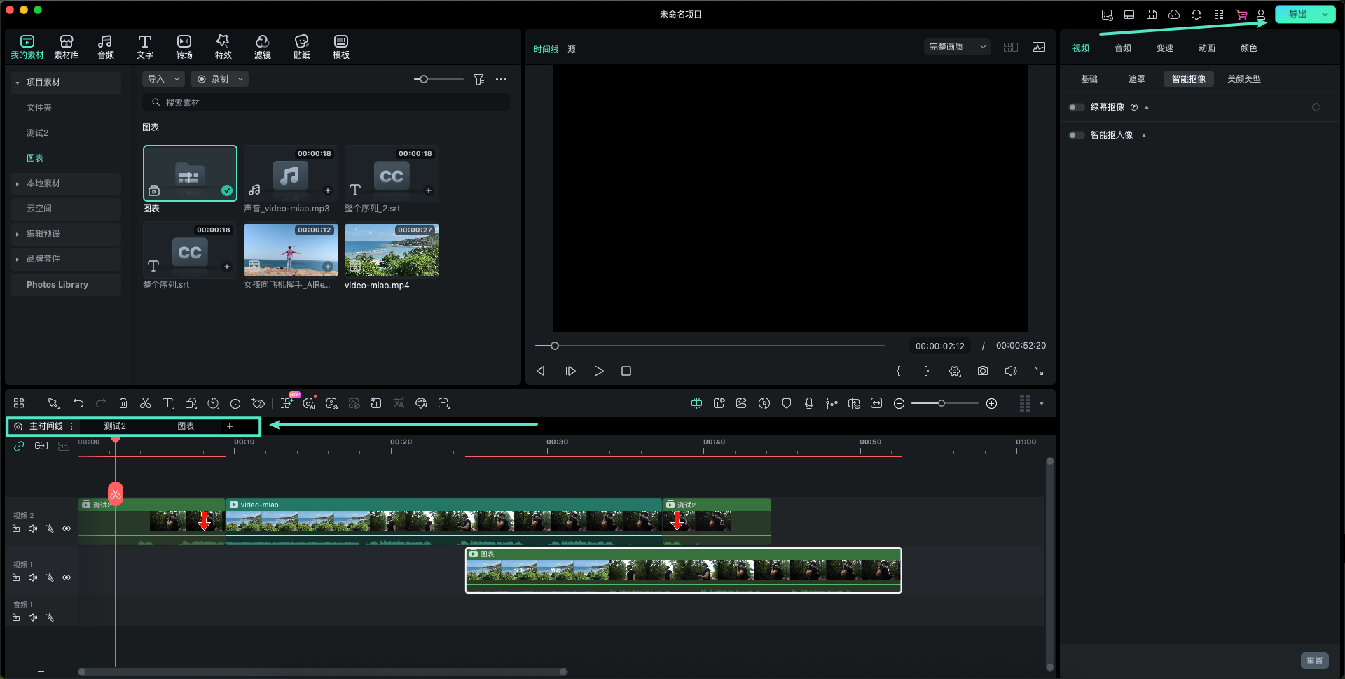The width and height of the screenshot is (1345, 679).
Task: Click the delete trash icon in timeline toolbar
Action: (x=123, y=403)
